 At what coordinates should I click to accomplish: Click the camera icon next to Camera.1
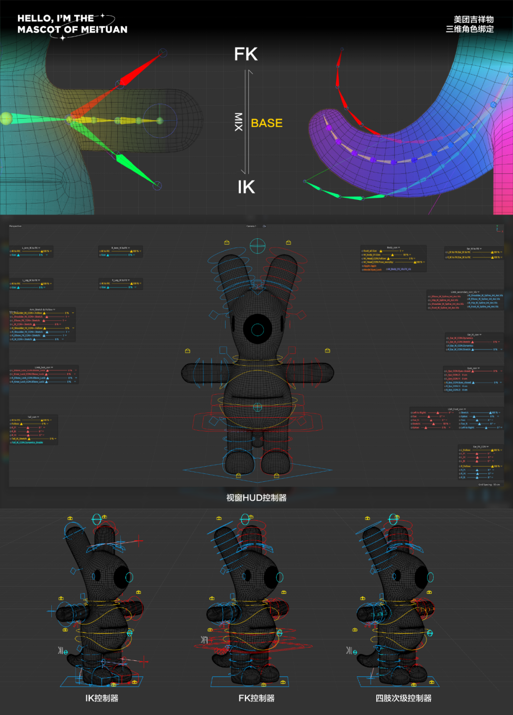coord(264,226)
